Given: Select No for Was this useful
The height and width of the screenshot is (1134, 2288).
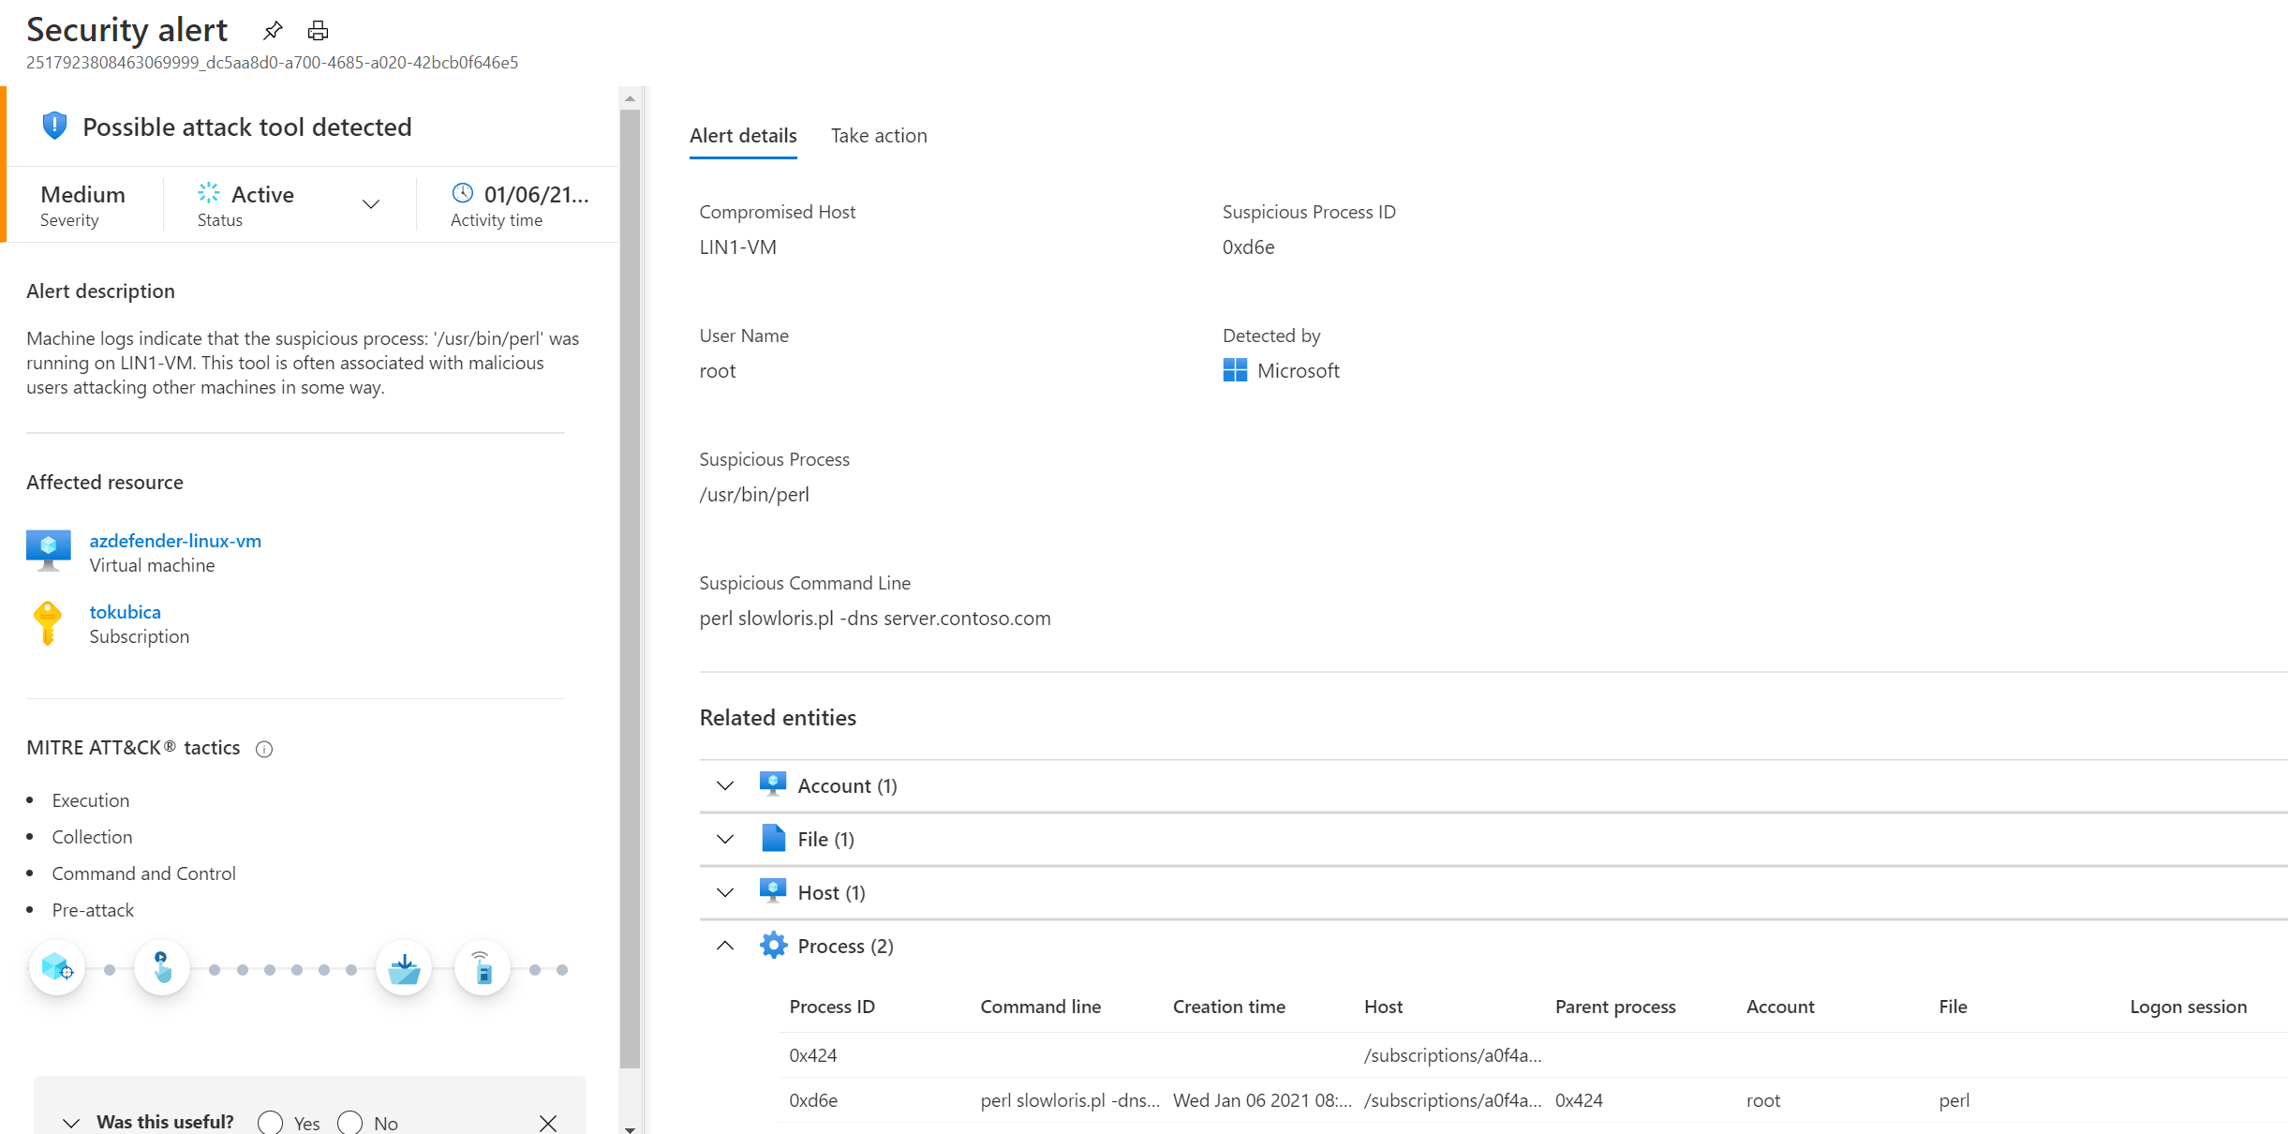Looking at the screenshot, I should pyautogui.click(x=350, y=1122).
